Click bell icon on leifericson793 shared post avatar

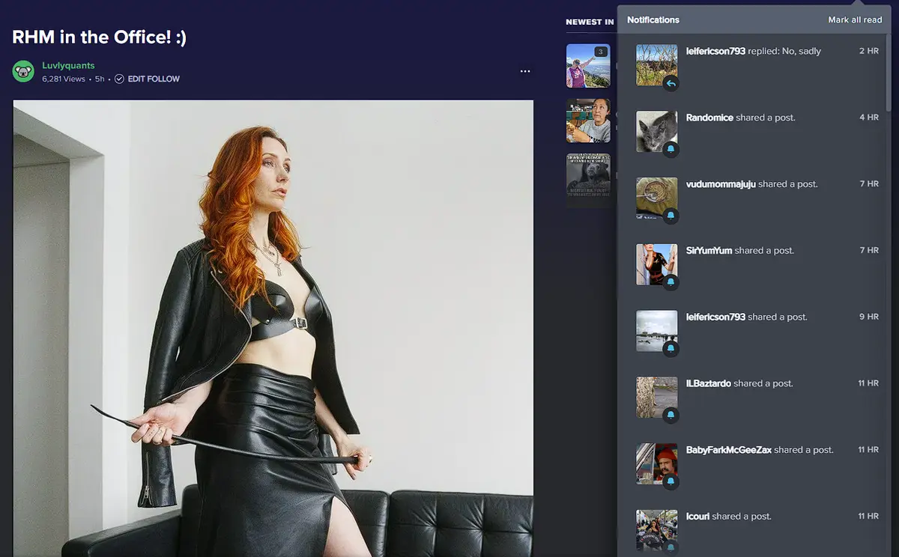point(671,350)
